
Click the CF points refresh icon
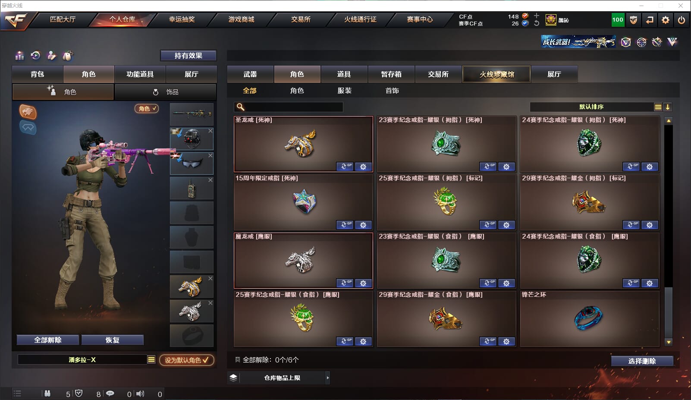tap(537, 23)
